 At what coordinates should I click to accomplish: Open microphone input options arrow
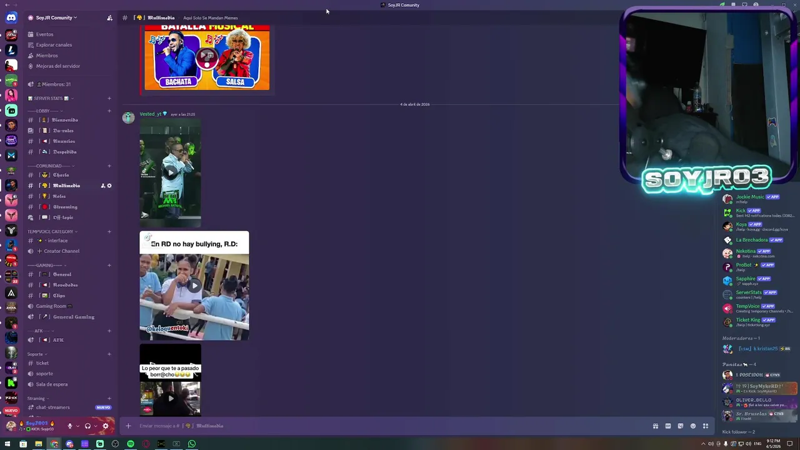pyautogui.click(x=77, y=426)
